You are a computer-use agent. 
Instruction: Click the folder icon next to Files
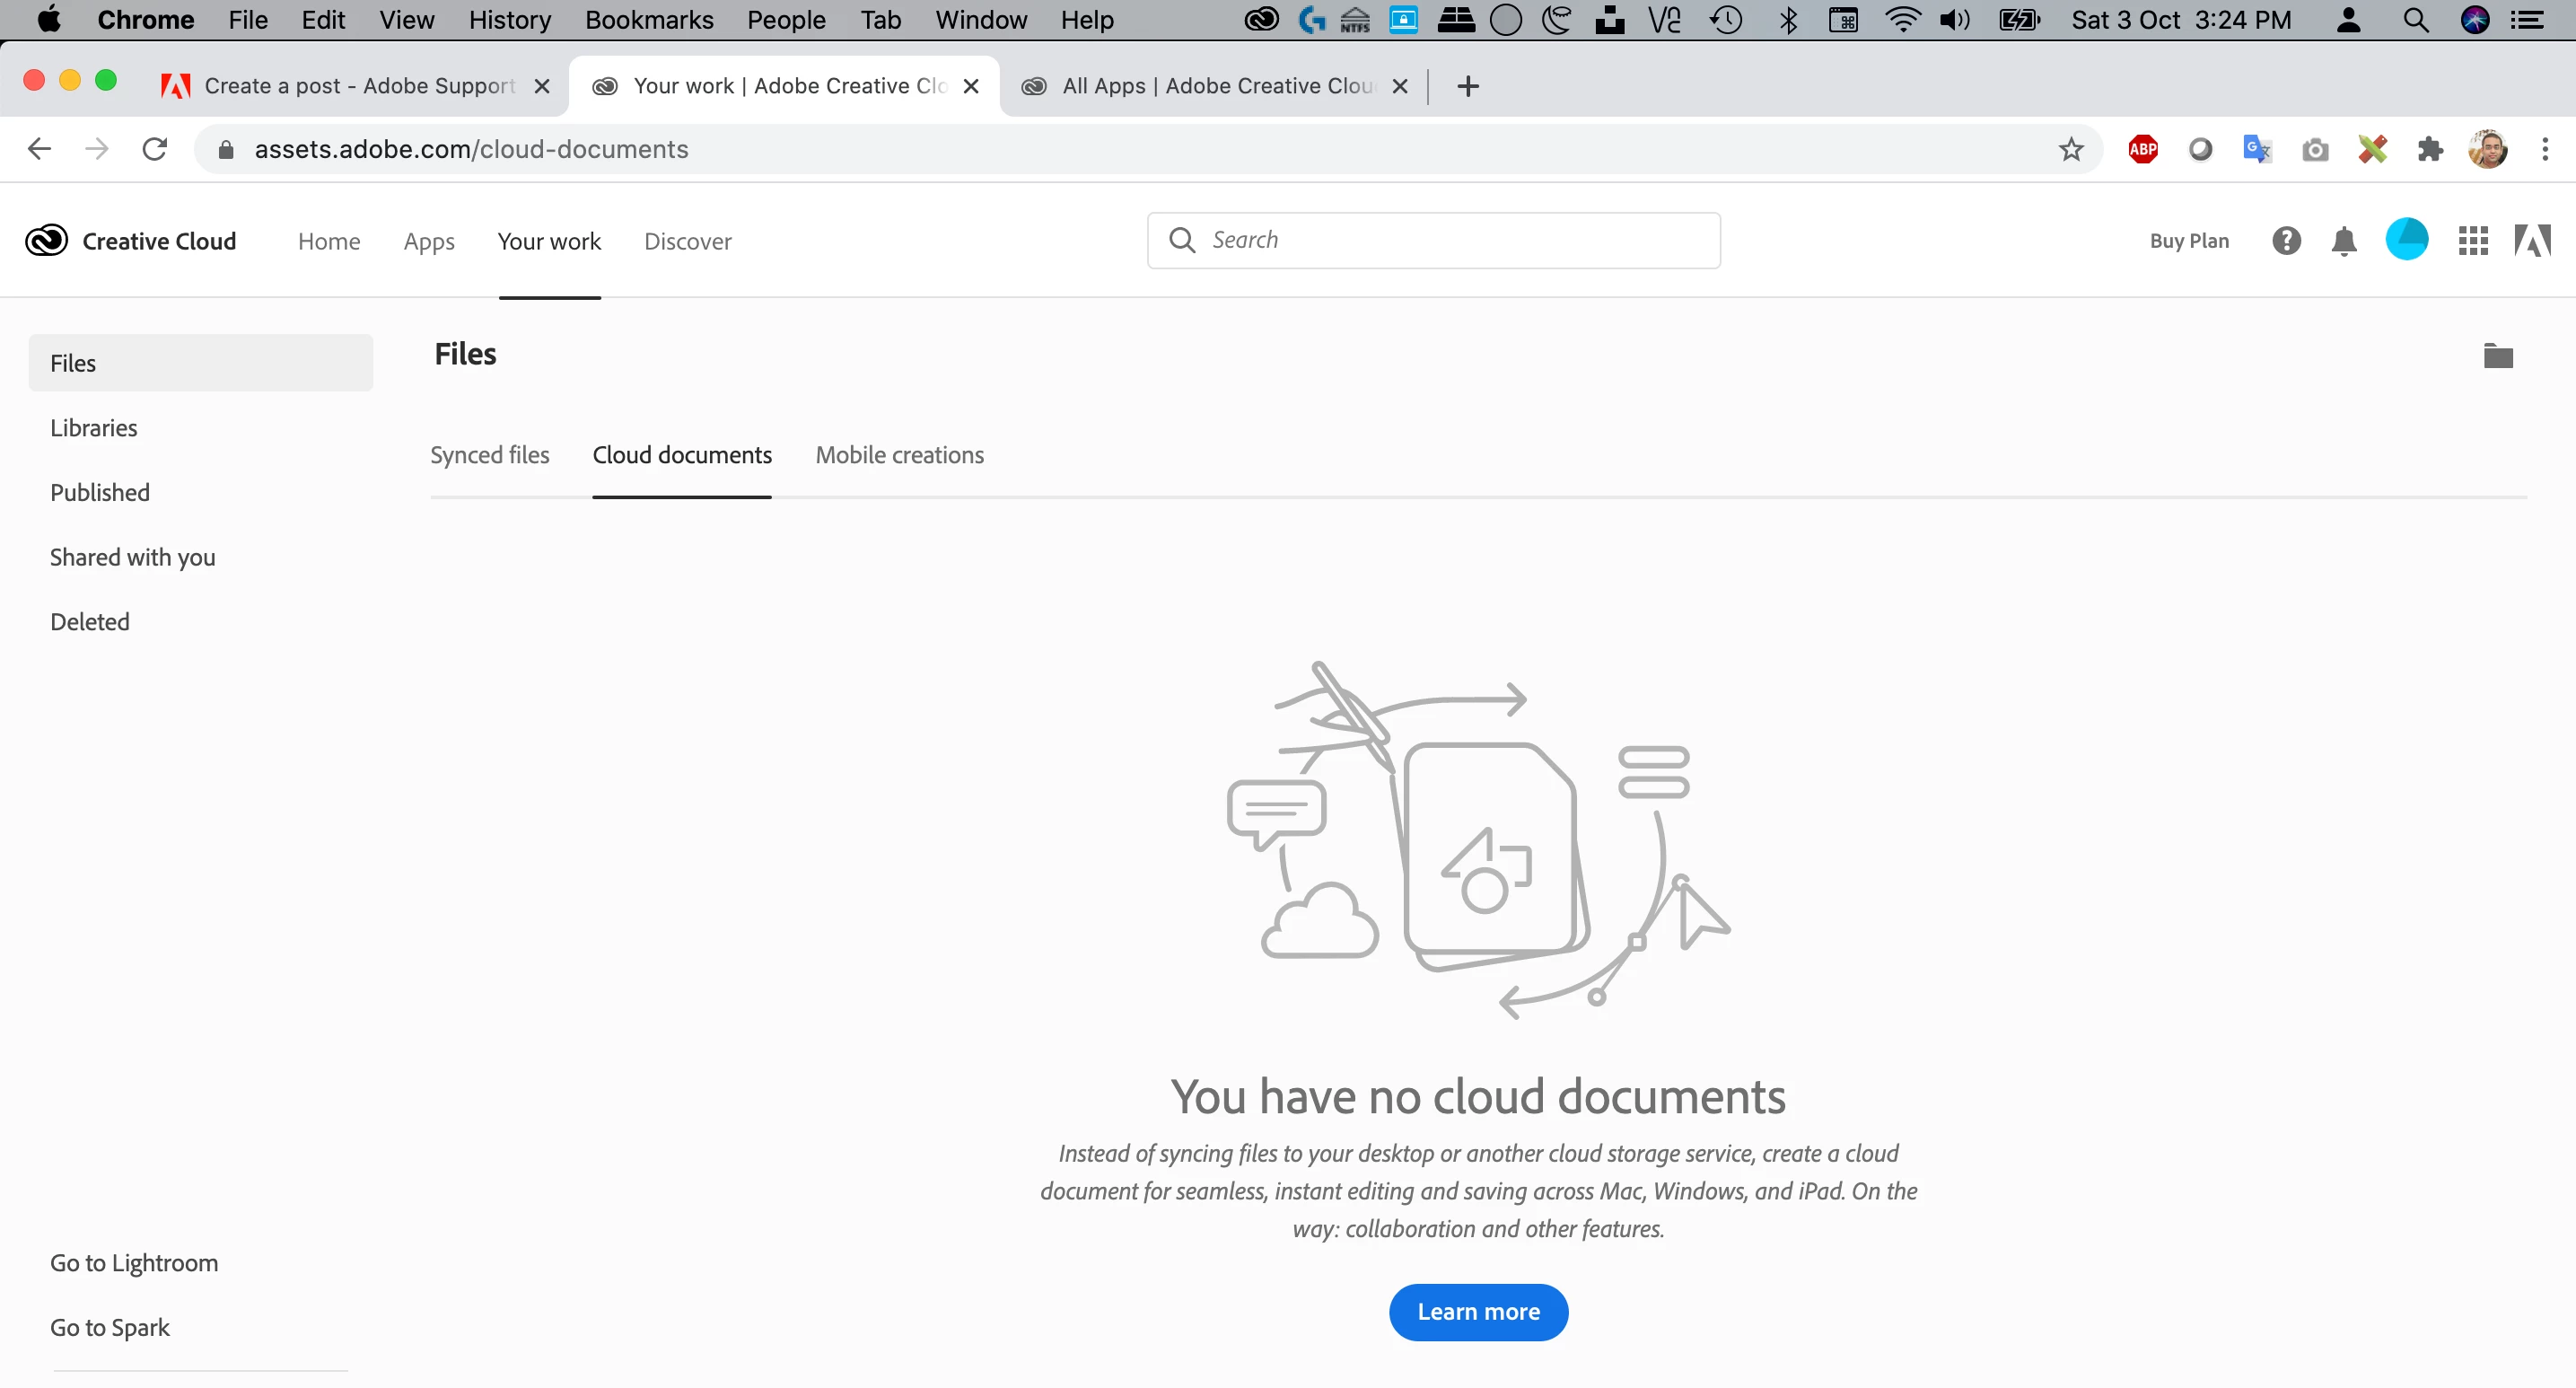[2497, 356]
